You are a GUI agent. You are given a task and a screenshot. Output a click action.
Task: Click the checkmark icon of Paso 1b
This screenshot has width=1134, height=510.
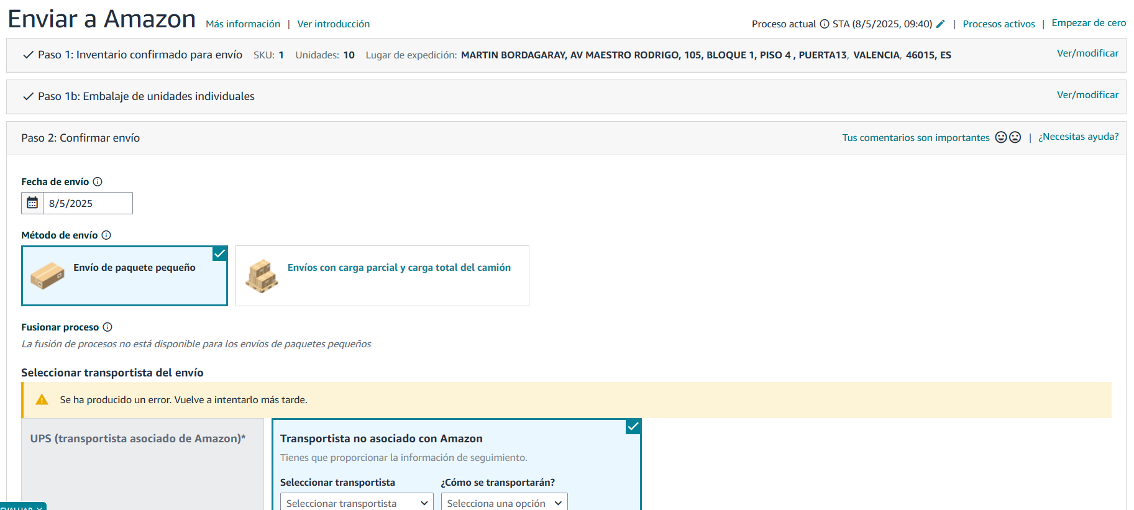(28, 96)
